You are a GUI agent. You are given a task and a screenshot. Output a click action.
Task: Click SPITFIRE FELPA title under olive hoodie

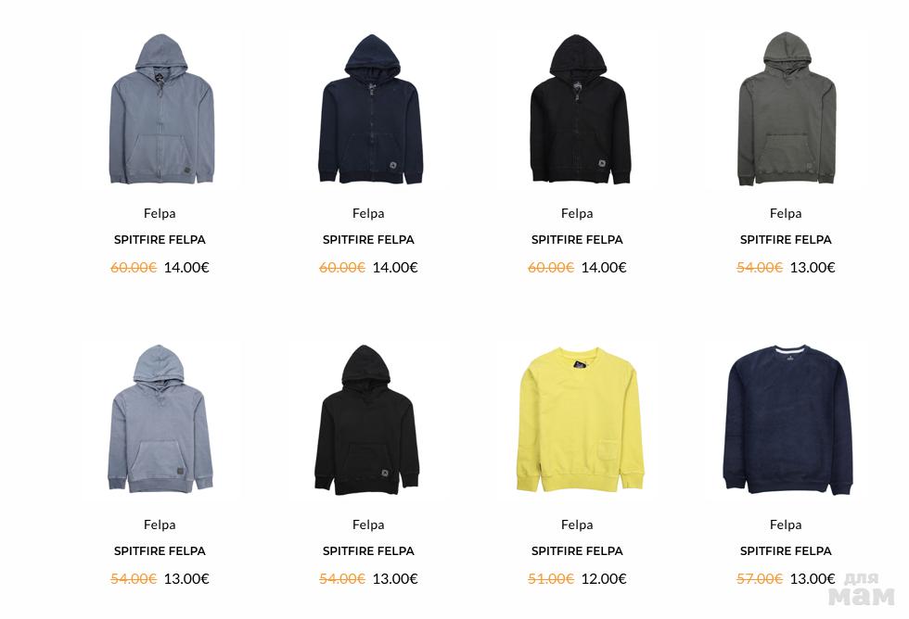click(786, 240)
